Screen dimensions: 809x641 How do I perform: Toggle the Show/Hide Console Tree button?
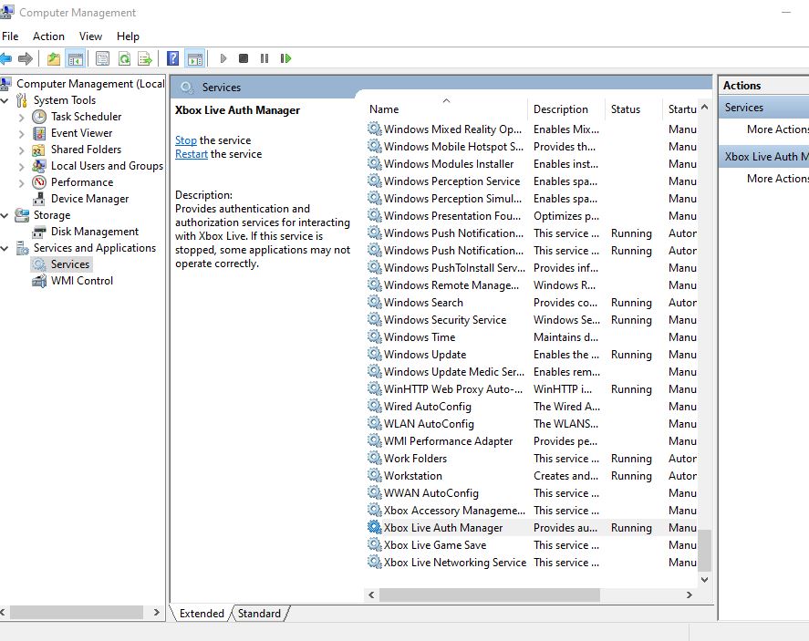coord(76,58)
